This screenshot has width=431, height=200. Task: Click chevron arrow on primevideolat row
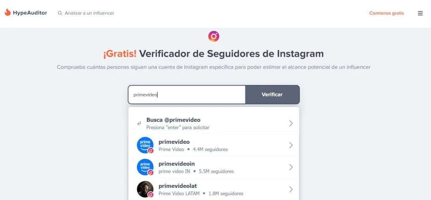point(291,190)
